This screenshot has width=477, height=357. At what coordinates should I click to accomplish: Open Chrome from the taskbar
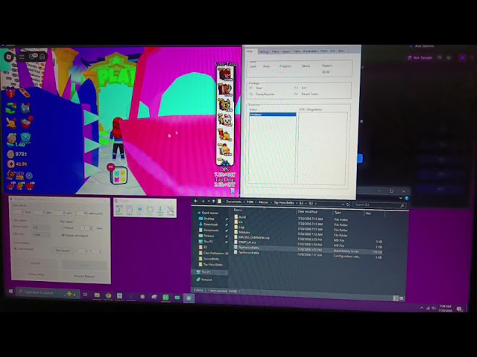(x=108, y=295)
